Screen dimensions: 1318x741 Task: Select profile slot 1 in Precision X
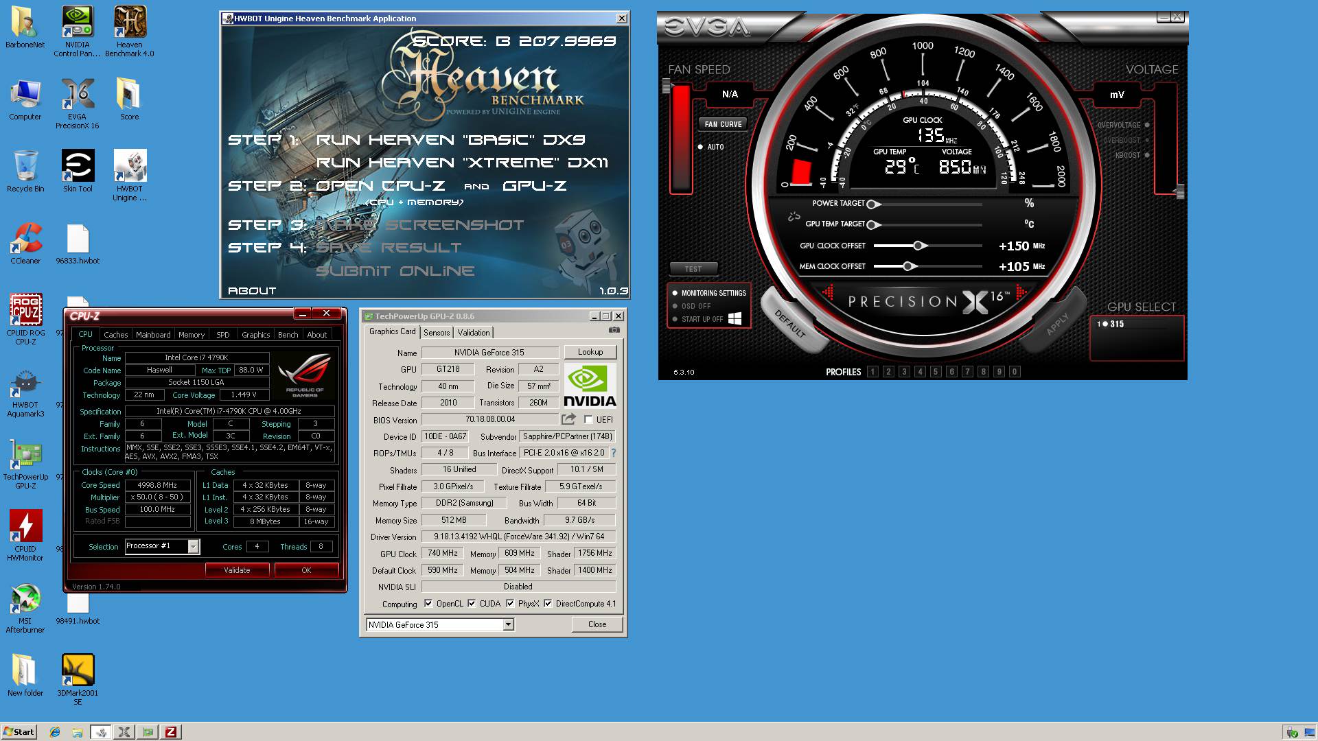click(872, 372)
